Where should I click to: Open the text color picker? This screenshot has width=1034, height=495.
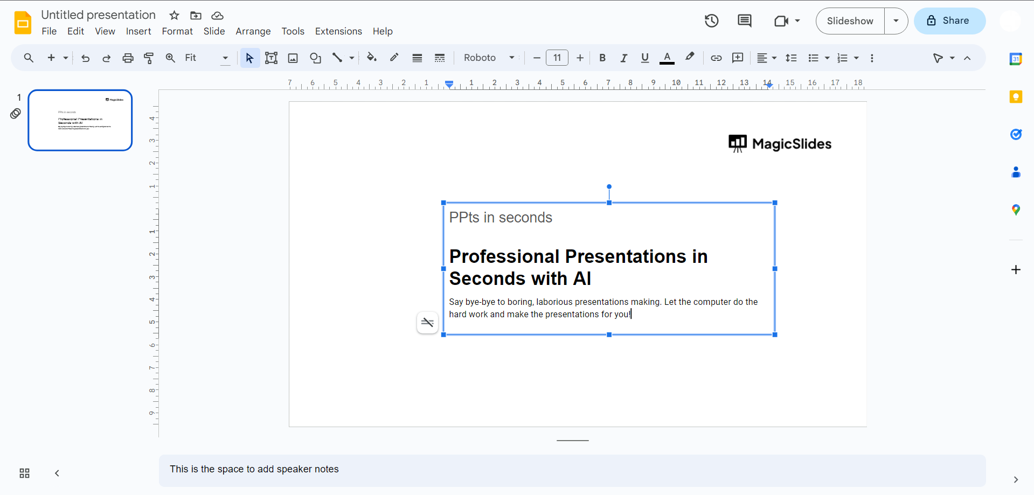[x=667, y=58]
